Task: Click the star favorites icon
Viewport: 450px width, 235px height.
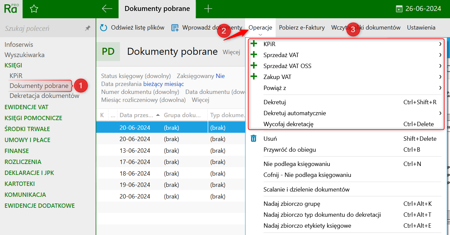Action: [x=34, y=9]
